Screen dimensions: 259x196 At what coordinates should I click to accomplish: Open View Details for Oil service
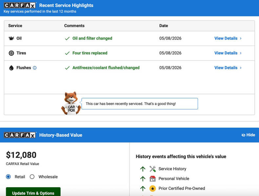pyautogui.click(x=228, y=38)
